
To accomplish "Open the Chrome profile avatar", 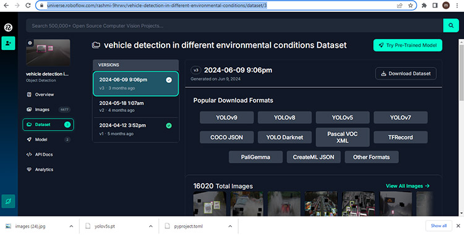I will point(445,6).
